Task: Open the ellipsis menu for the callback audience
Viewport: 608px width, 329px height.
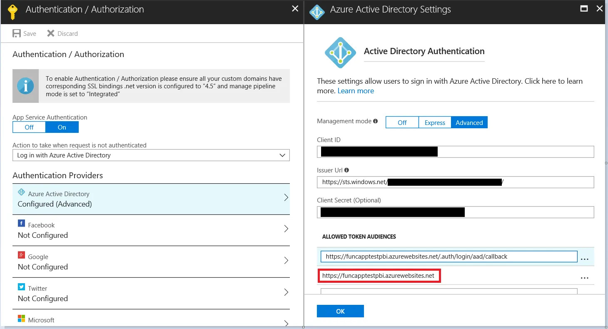Action: 585,259
